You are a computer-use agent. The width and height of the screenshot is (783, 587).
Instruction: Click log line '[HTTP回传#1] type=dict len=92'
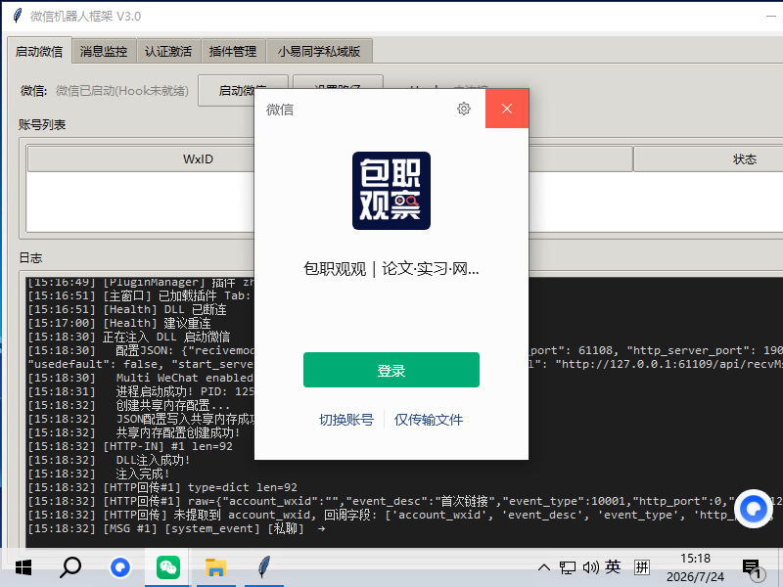point(162,487)
